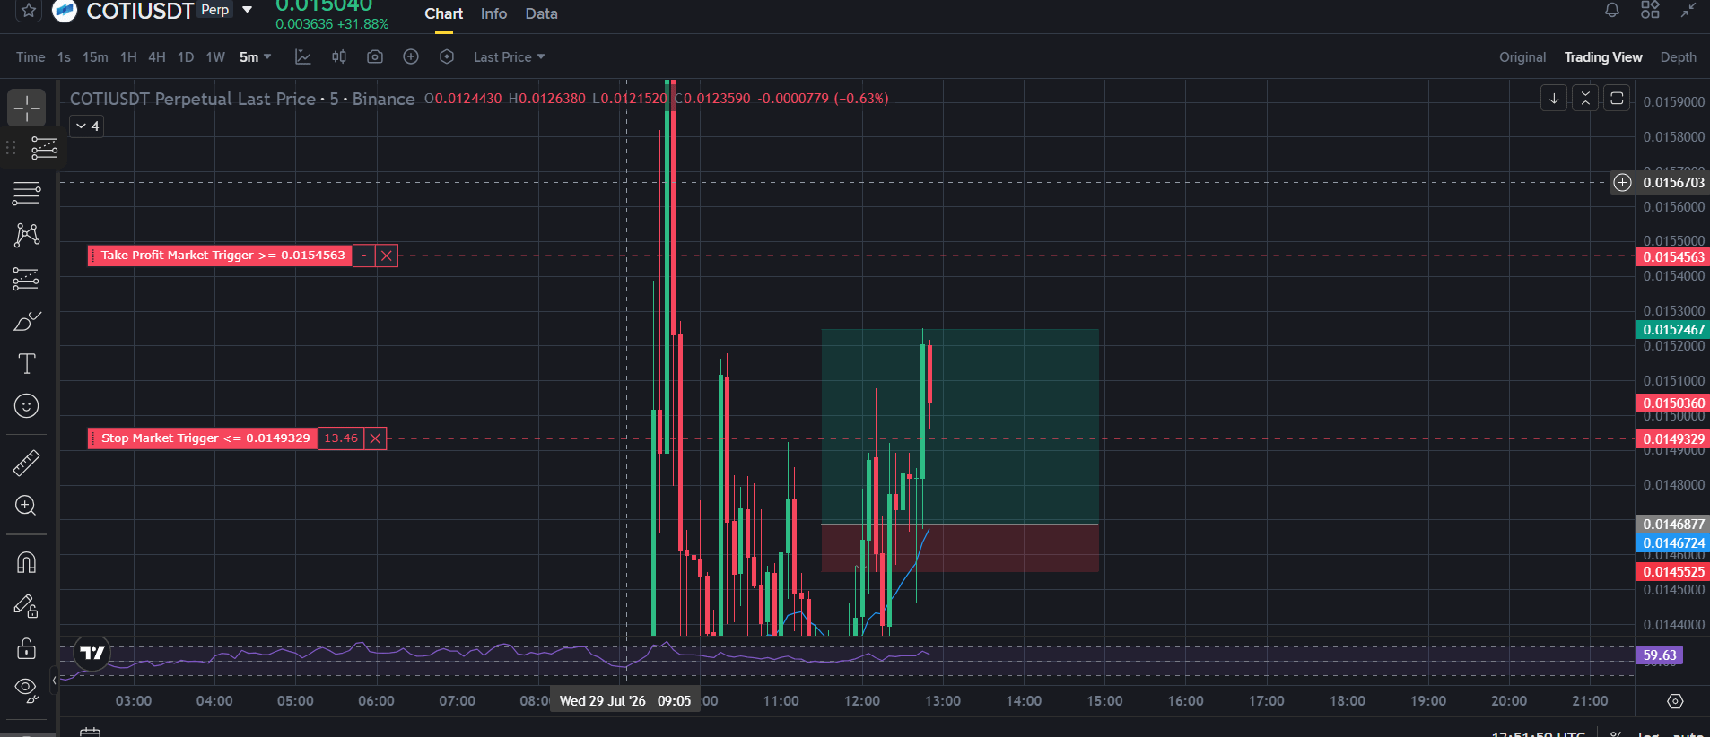Click the Wed 29 Jul '26 09:05 time label
Image resolution: width=1710 pixels, height=737 pixels.
coord(625,701)
